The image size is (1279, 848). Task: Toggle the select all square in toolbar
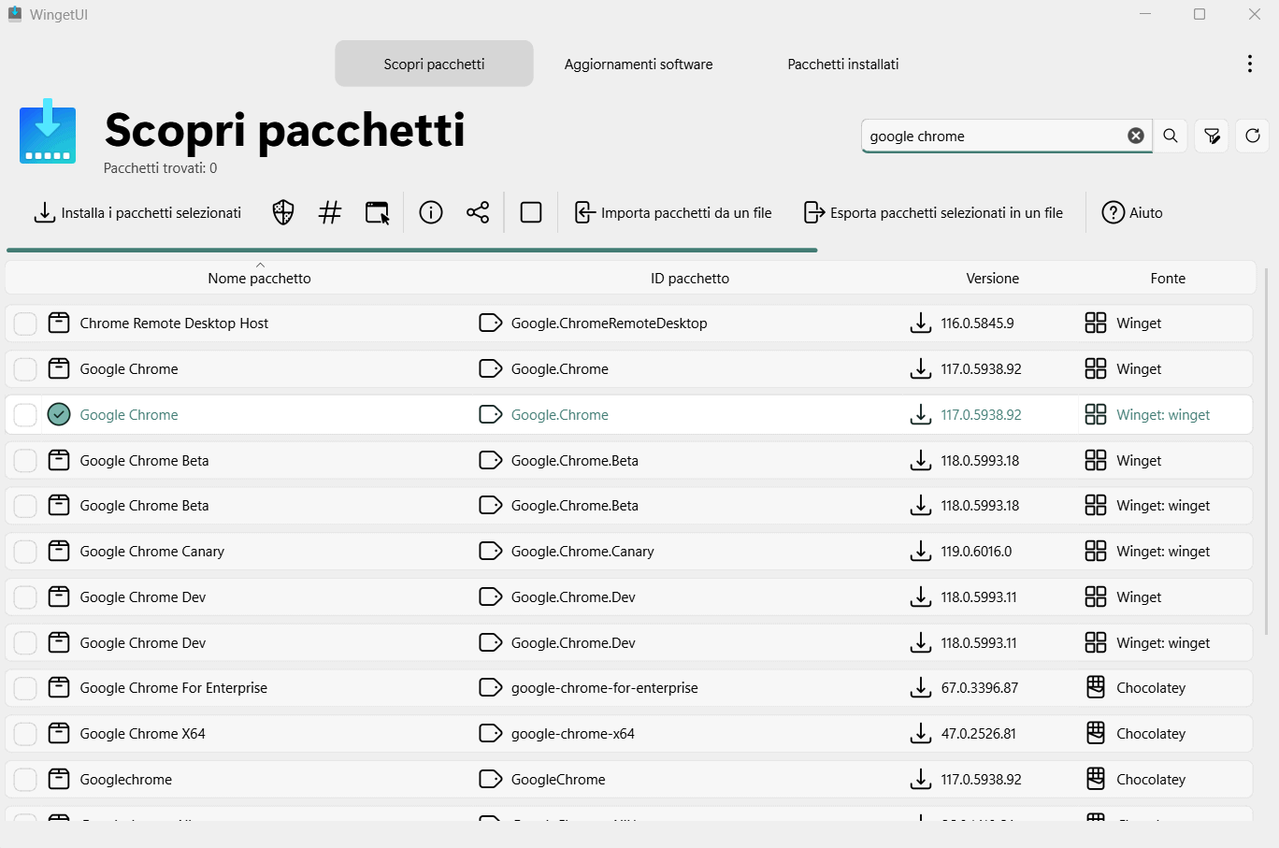531,213
